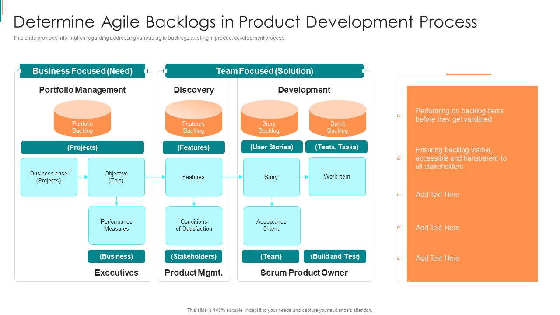The image size is (560, 315).
Task: Click the bullet marker beside 'Performing on backlog items'
Action: [399, 115]
